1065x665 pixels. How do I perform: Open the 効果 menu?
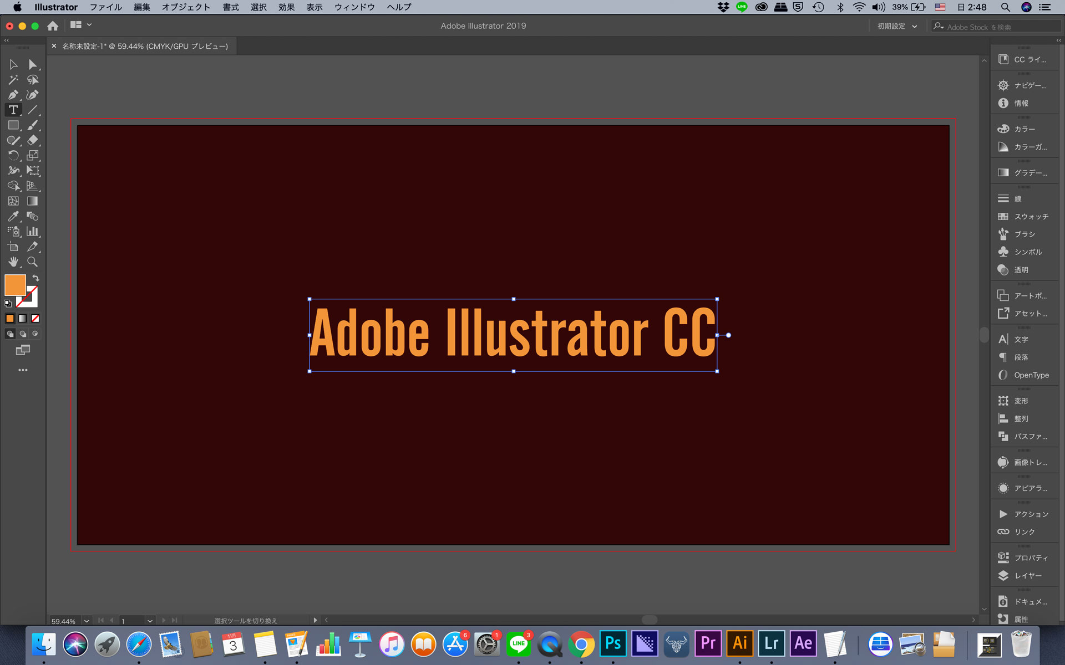click(x=286, y=7)
